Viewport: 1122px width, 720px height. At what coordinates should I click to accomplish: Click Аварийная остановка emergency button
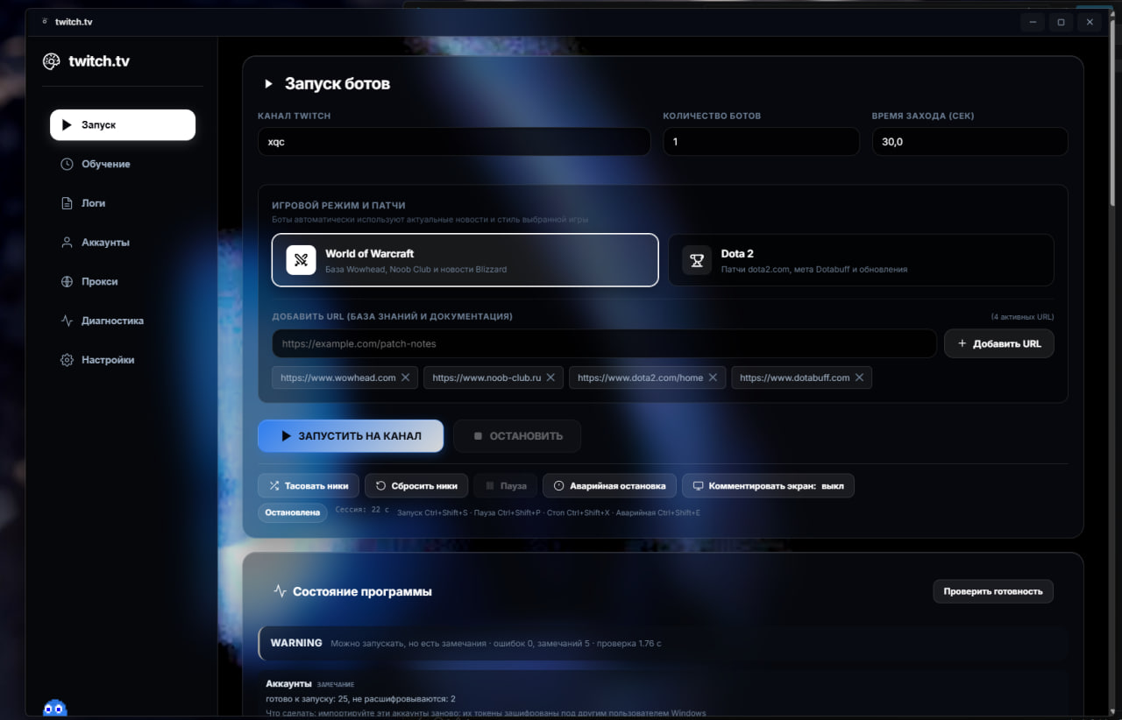click(609, 485)
